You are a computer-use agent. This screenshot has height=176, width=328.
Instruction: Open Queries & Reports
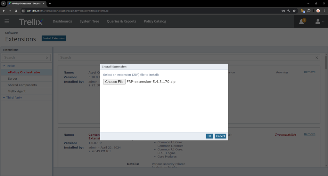[x=121, y=21]
